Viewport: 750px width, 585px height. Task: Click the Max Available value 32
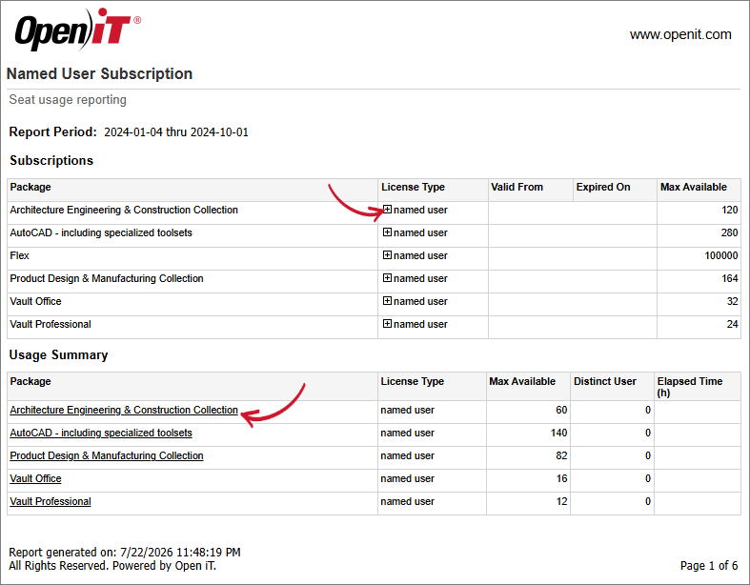click(732, 301)
